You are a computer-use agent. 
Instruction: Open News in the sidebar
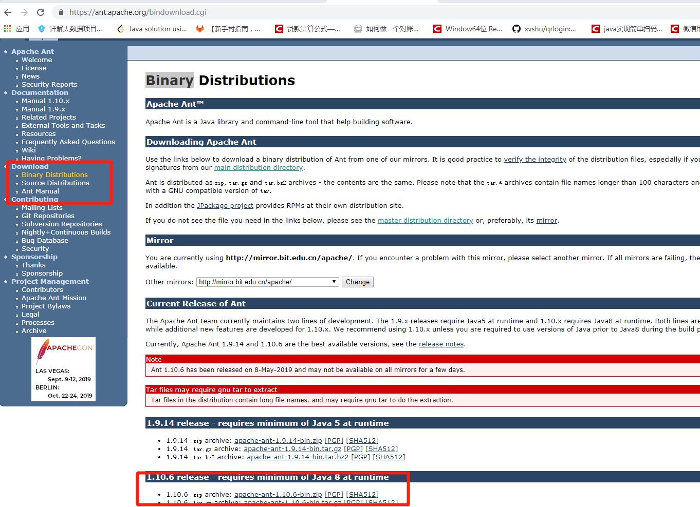tap(30, 76)
